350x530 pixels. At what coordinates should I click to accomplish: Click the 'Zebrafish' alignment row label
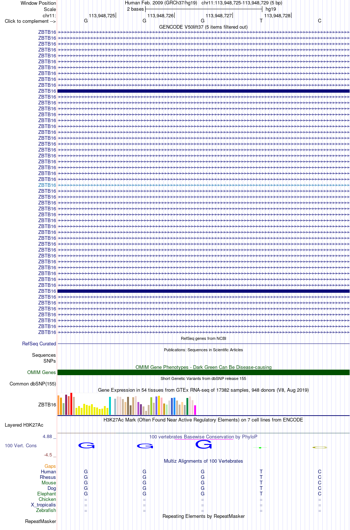[x=46, y=510]
